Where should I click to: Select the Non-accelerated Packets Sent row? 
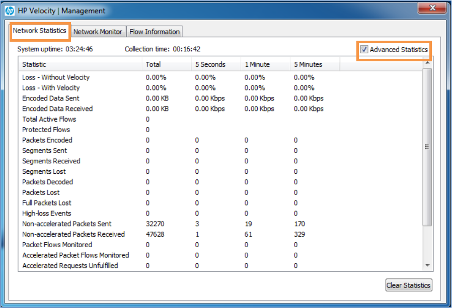pyautogui.click(x=67, y=224)
